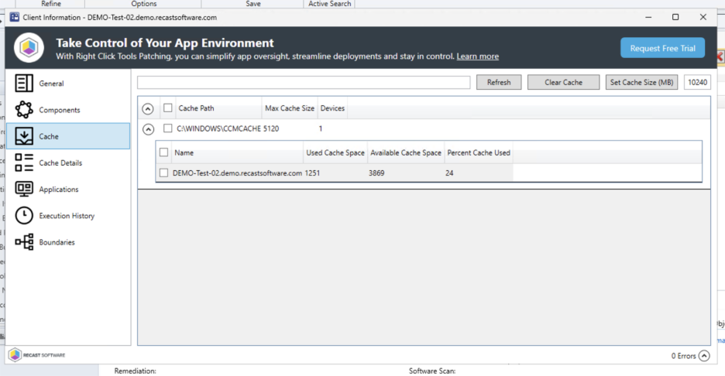Check the Cache Path header checkbox
The width and height of the screenshot is (725, 376).
[x=167, y=108]
